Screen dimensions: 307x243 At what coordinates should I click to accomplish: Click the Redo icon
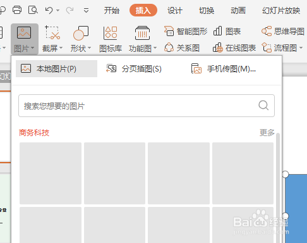69,10
